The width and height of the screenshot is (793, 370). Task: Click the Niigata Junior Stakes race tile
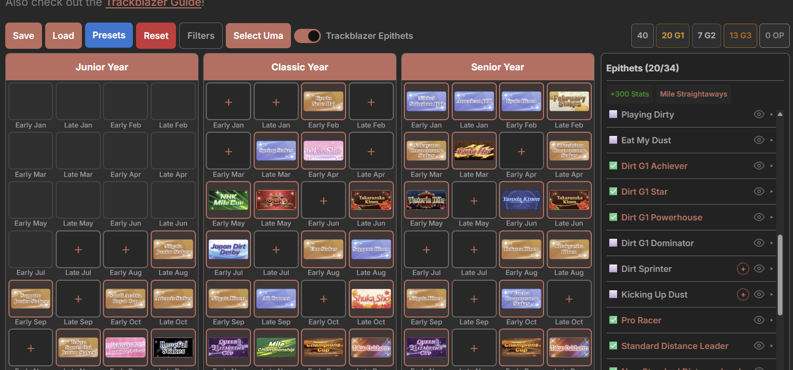(173, 249)
